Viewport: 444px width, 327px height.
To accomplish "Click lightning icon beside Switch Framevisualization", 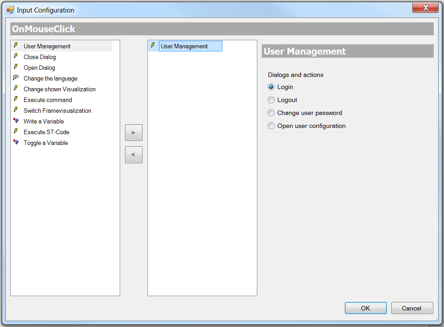I will click(16, 110).
